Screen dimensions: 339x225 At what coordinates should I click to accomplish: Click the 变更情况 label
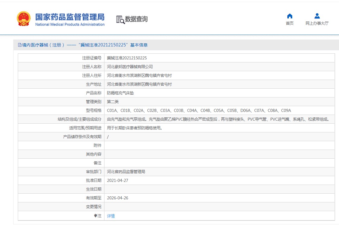(x=94, y=207)
